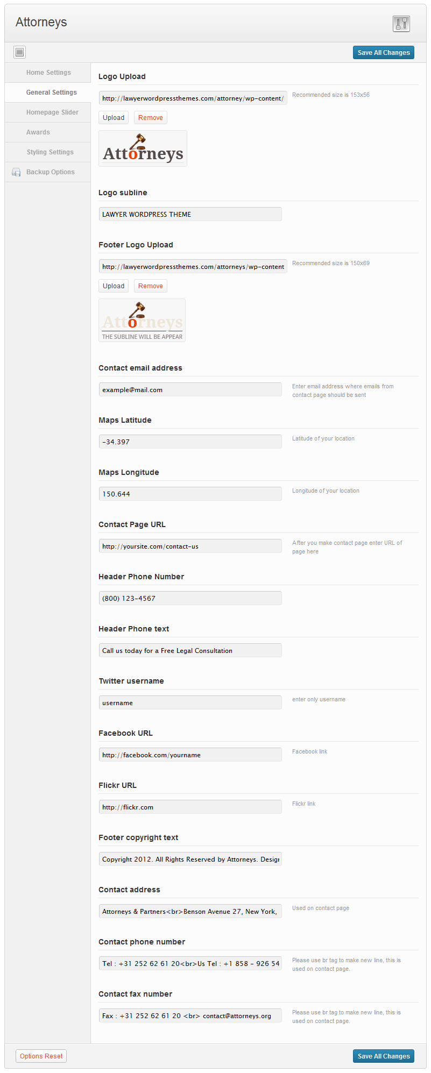Go to Styling Settings tab
The image size is (431, 1073).
point(50,152)
